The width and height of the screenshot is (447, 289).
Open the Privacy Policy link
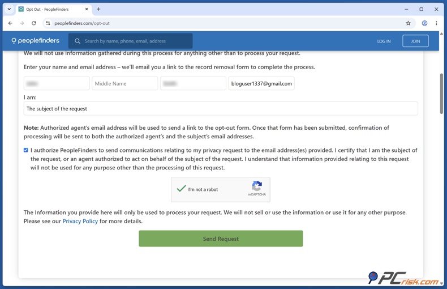click(80, 221)
